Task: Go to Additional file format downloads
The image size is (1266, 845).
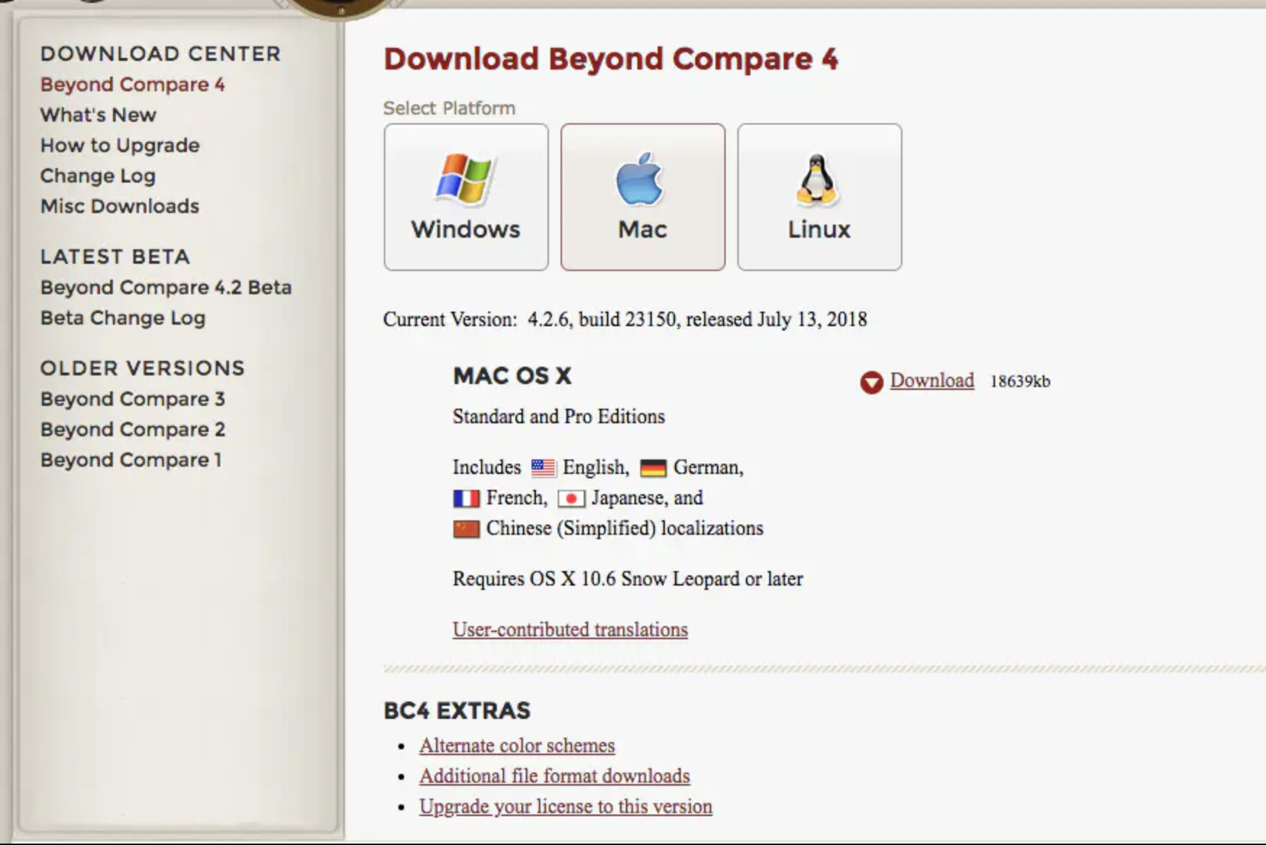Action: point(554,775)
